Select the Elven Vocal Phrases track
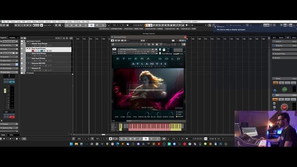The width and height of the screenshot is (297, 167). [x=39, y=48]
